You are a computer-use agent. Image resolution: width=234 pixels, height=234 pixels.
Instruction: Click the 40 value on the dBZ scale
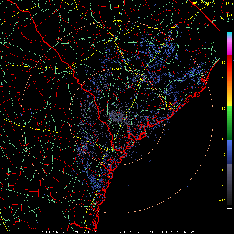tap(223, 93)
